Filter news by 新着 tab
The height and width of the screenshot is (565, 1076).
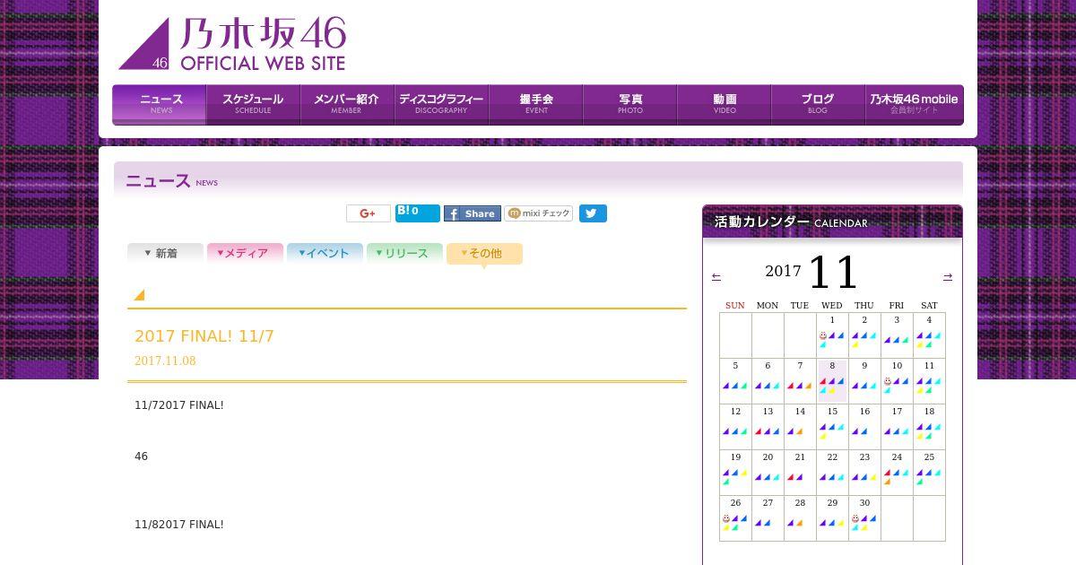click(x=165, y=253)
